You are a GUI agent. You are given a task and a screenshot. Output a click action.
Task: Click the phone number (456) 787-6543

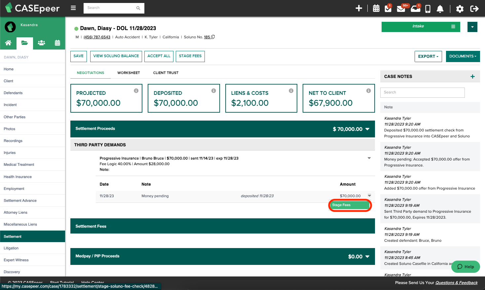tap(97, 37)
